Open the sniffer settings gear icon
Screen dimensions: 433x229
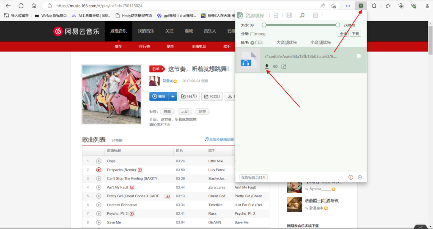360,177
